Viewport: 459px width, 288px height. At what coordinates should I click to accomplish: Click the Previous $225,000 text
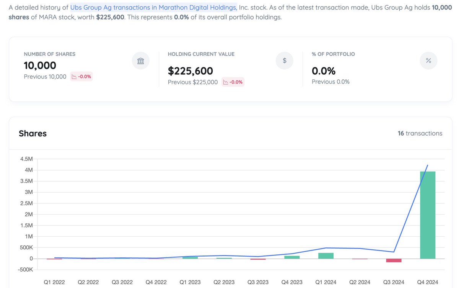click(193, 82)
